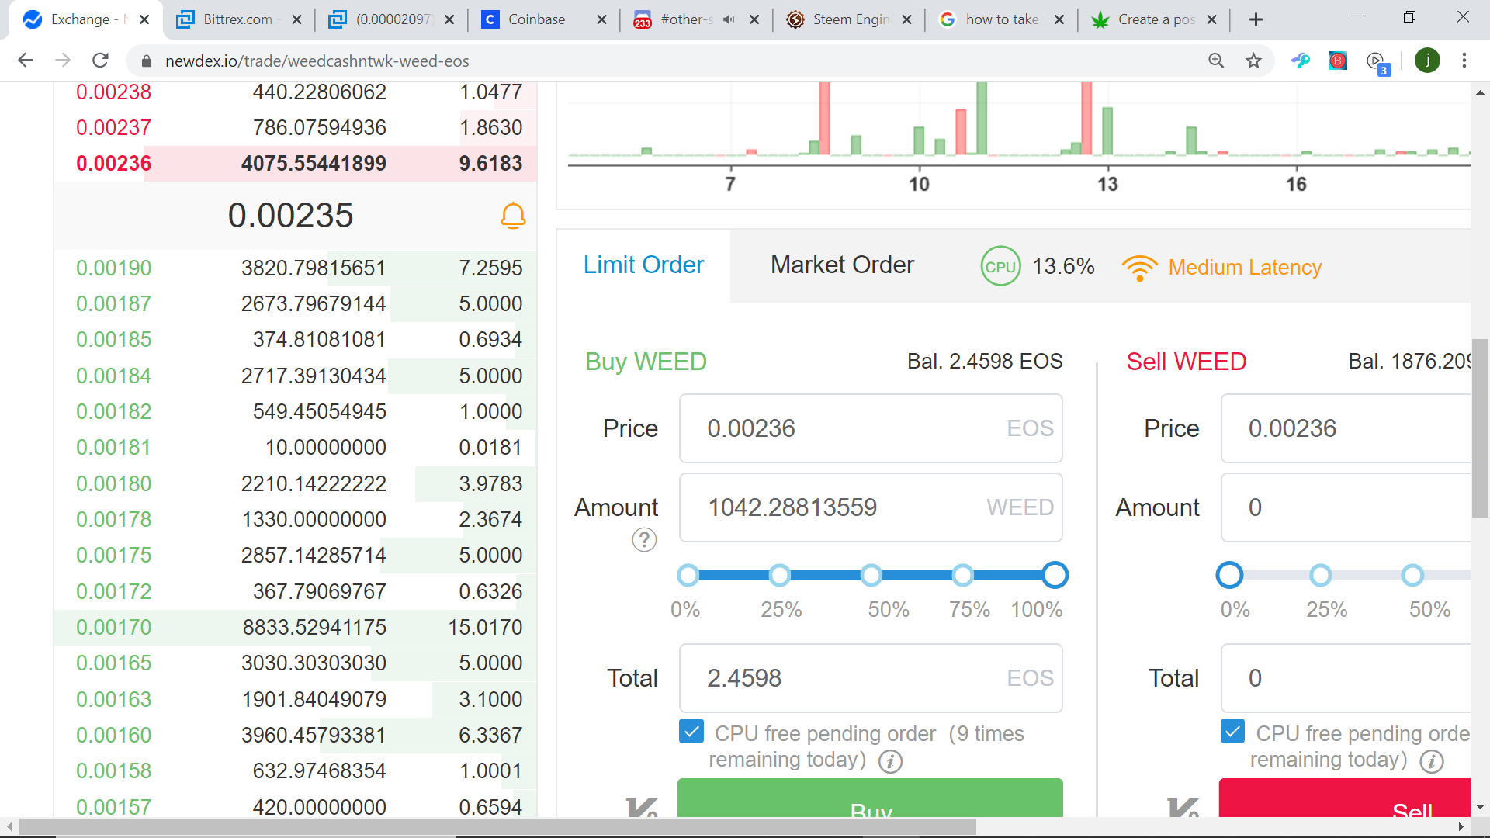Close the 'Create a post' tab
The image size is (1490, 838).
pyautogui.click(x=1212, y=19)
